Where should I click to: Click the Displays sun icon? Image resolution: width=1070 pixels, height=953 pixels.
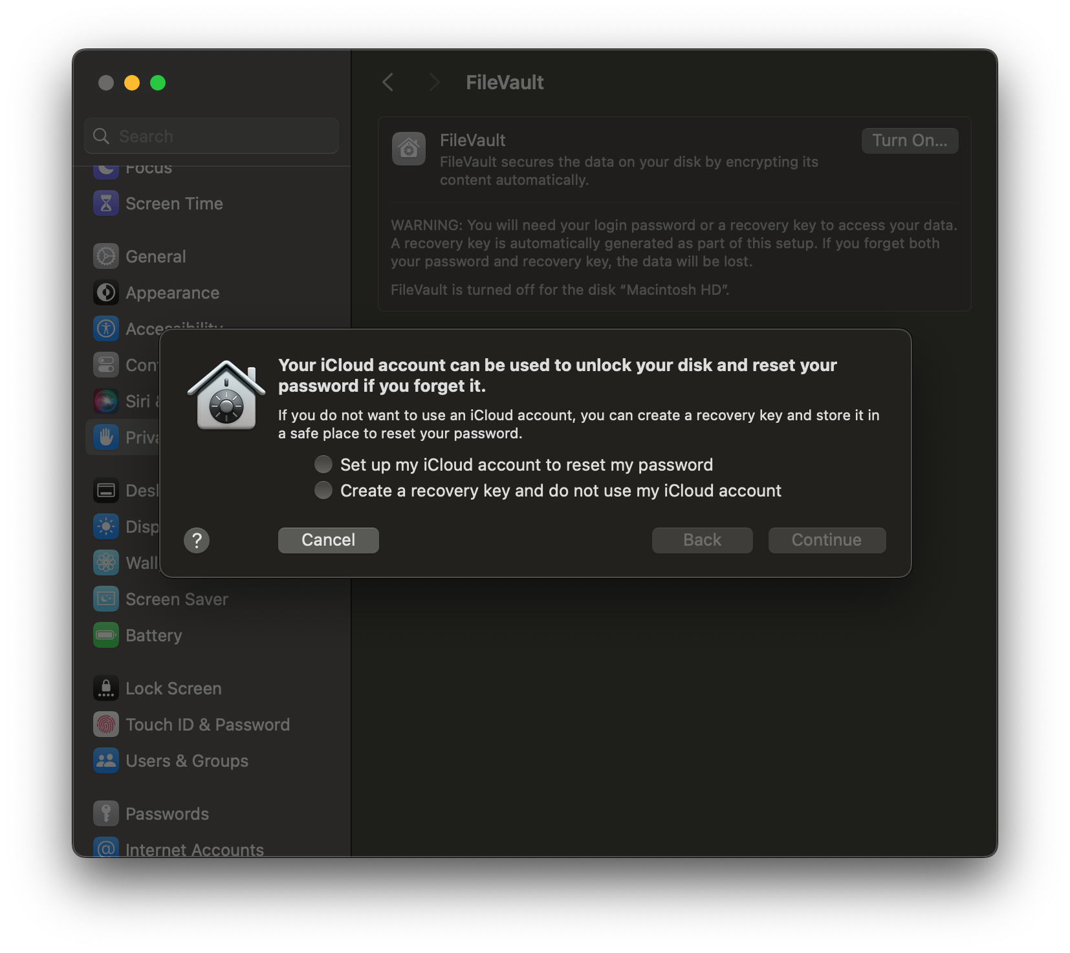tap(106, 527)
